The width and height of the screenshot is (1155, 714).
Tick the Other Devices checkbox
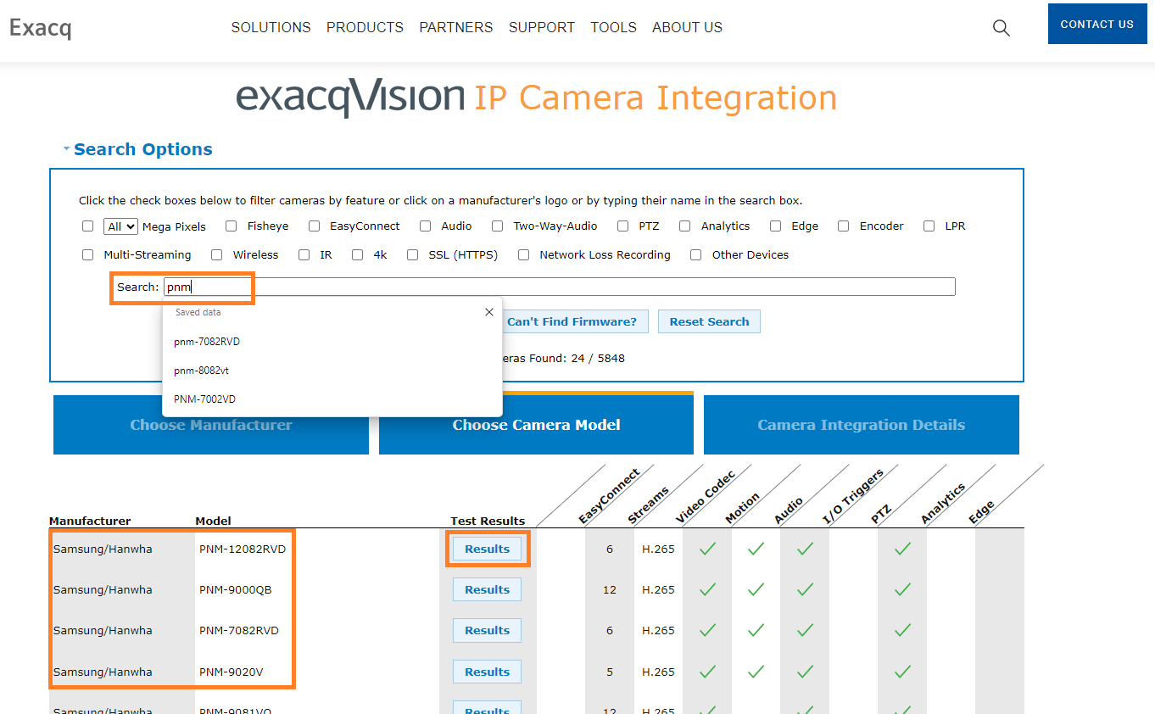point(696,255)
